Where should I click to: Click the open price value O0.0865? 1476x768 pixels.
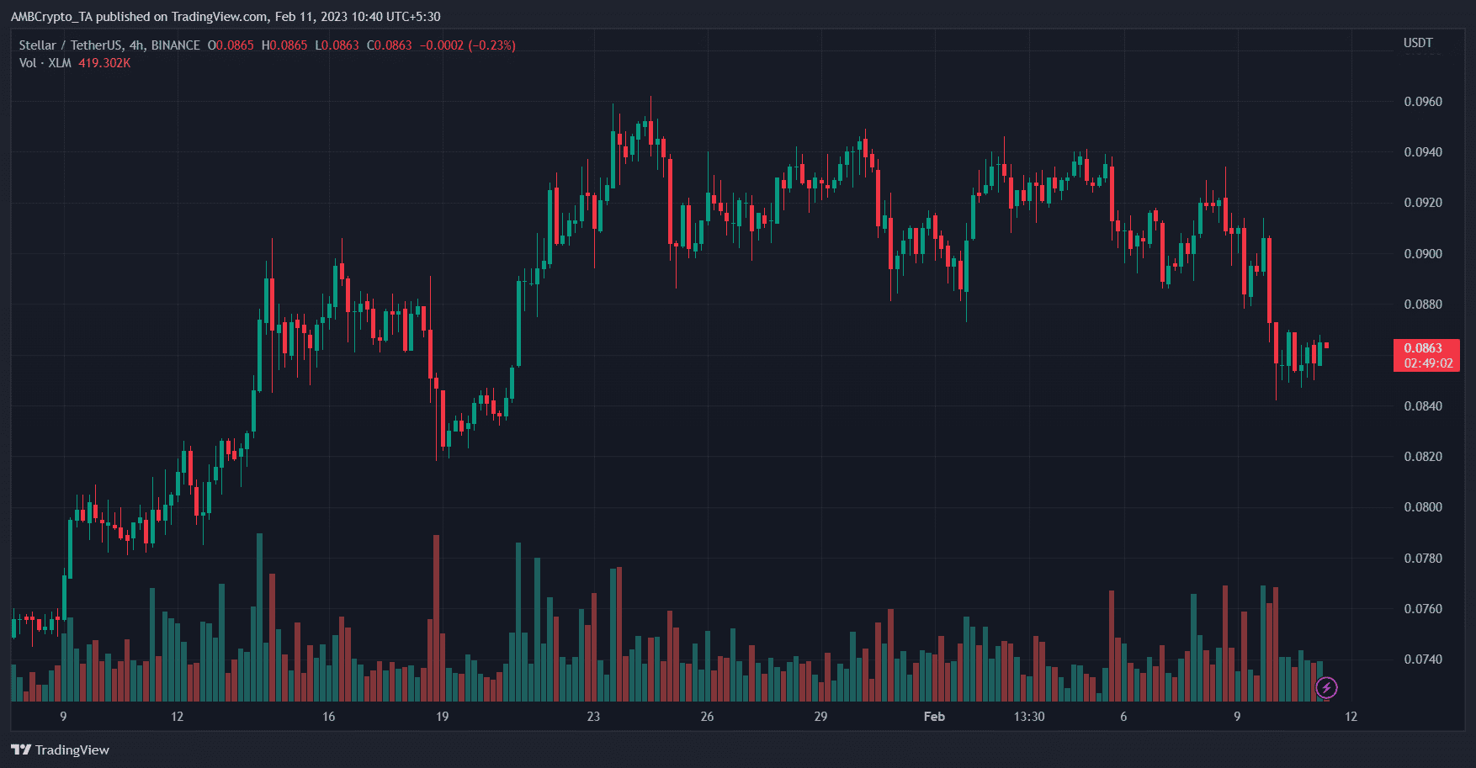pyautogui.click(x=231, y=45)
